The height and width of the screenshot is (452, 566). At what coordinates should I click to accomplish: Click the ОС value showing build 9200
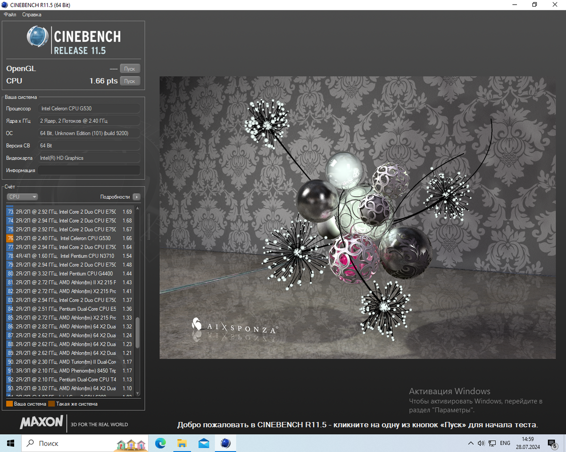pos(89,133)
